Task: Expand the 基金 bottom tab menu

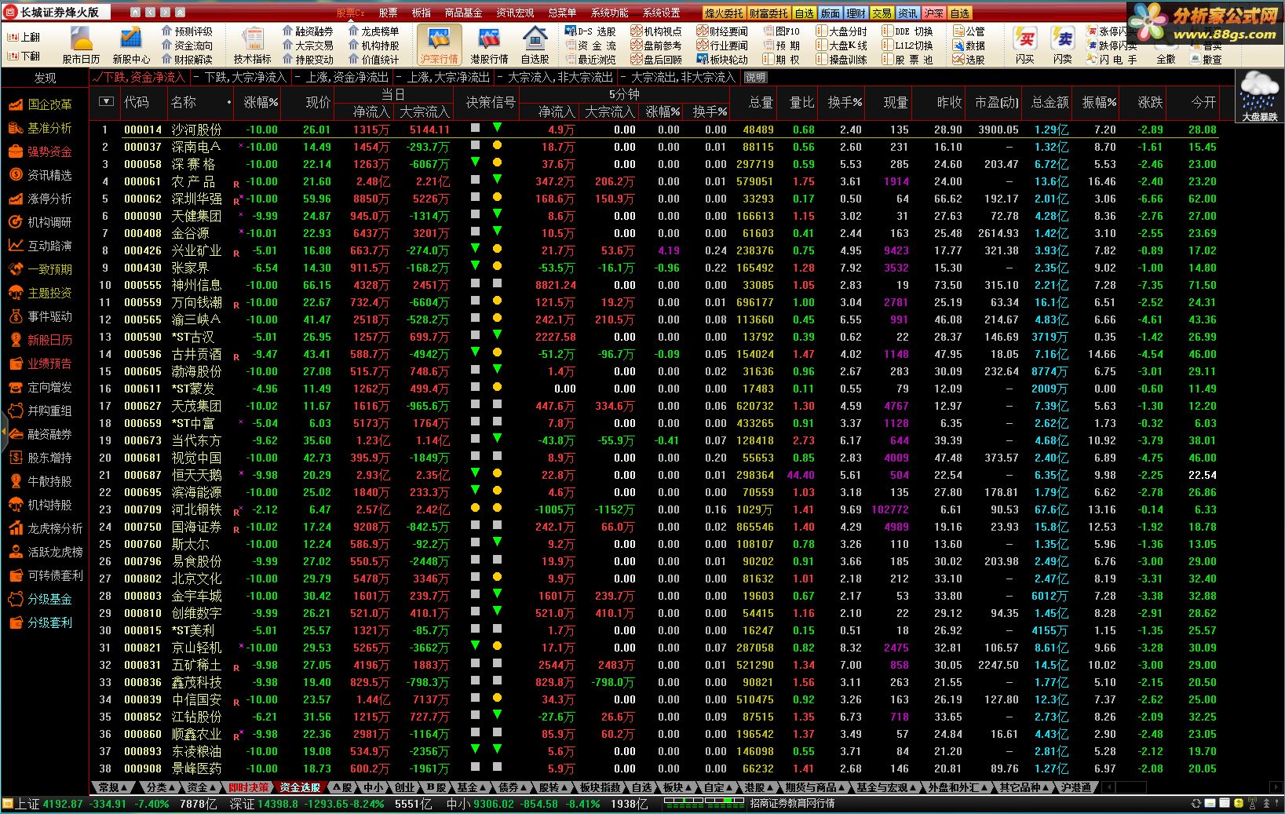Action: pos(471,787)
